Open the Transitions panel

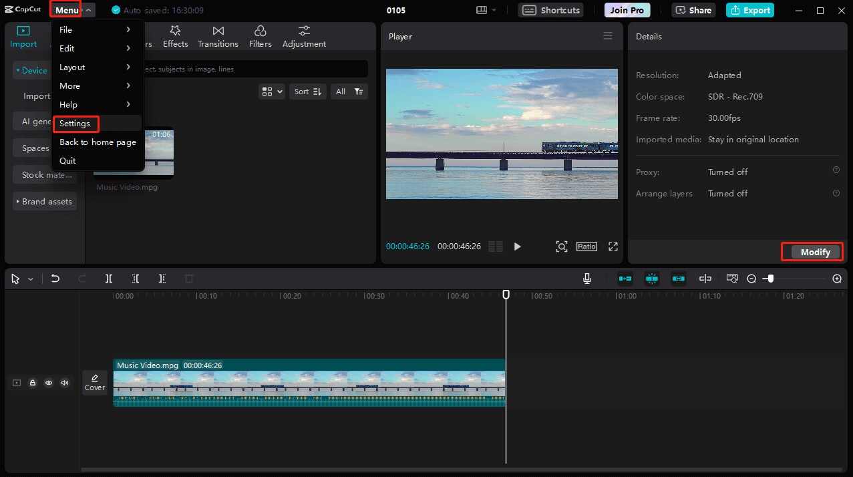pos(218,35)
